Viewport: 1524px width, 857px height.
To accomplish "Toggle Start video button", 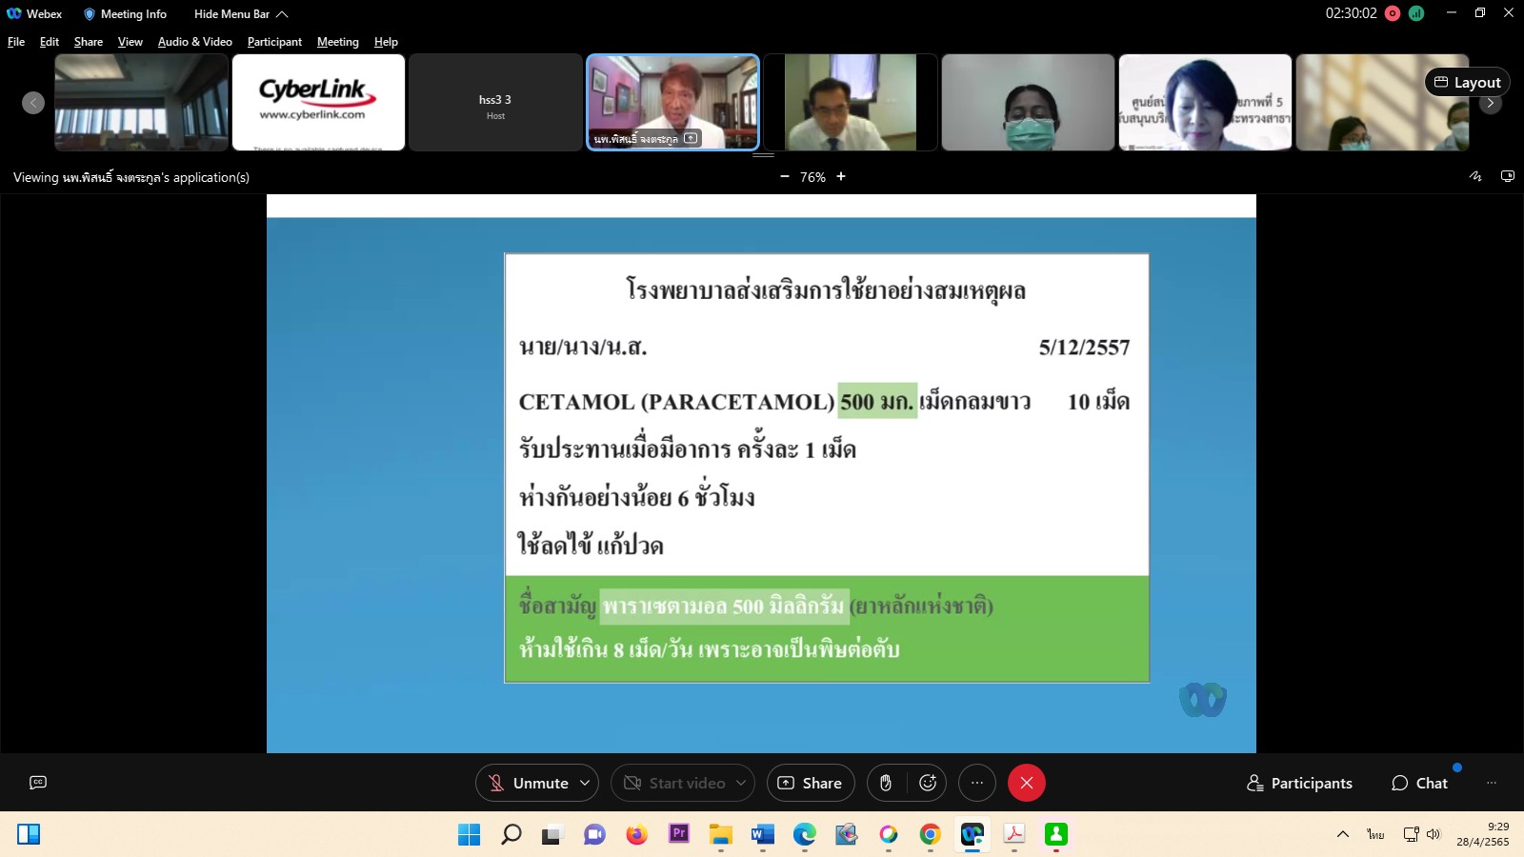I will (x=673, y=783).
